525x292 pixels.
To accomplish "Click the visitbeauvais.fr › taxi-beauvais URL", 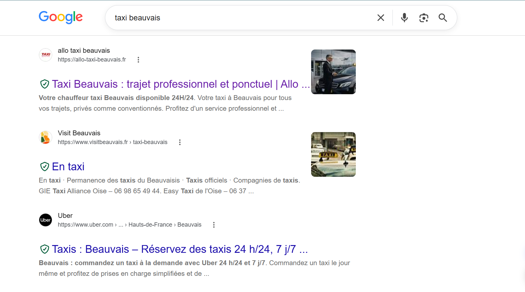I will pyautogui.click(x=113, y=142).
